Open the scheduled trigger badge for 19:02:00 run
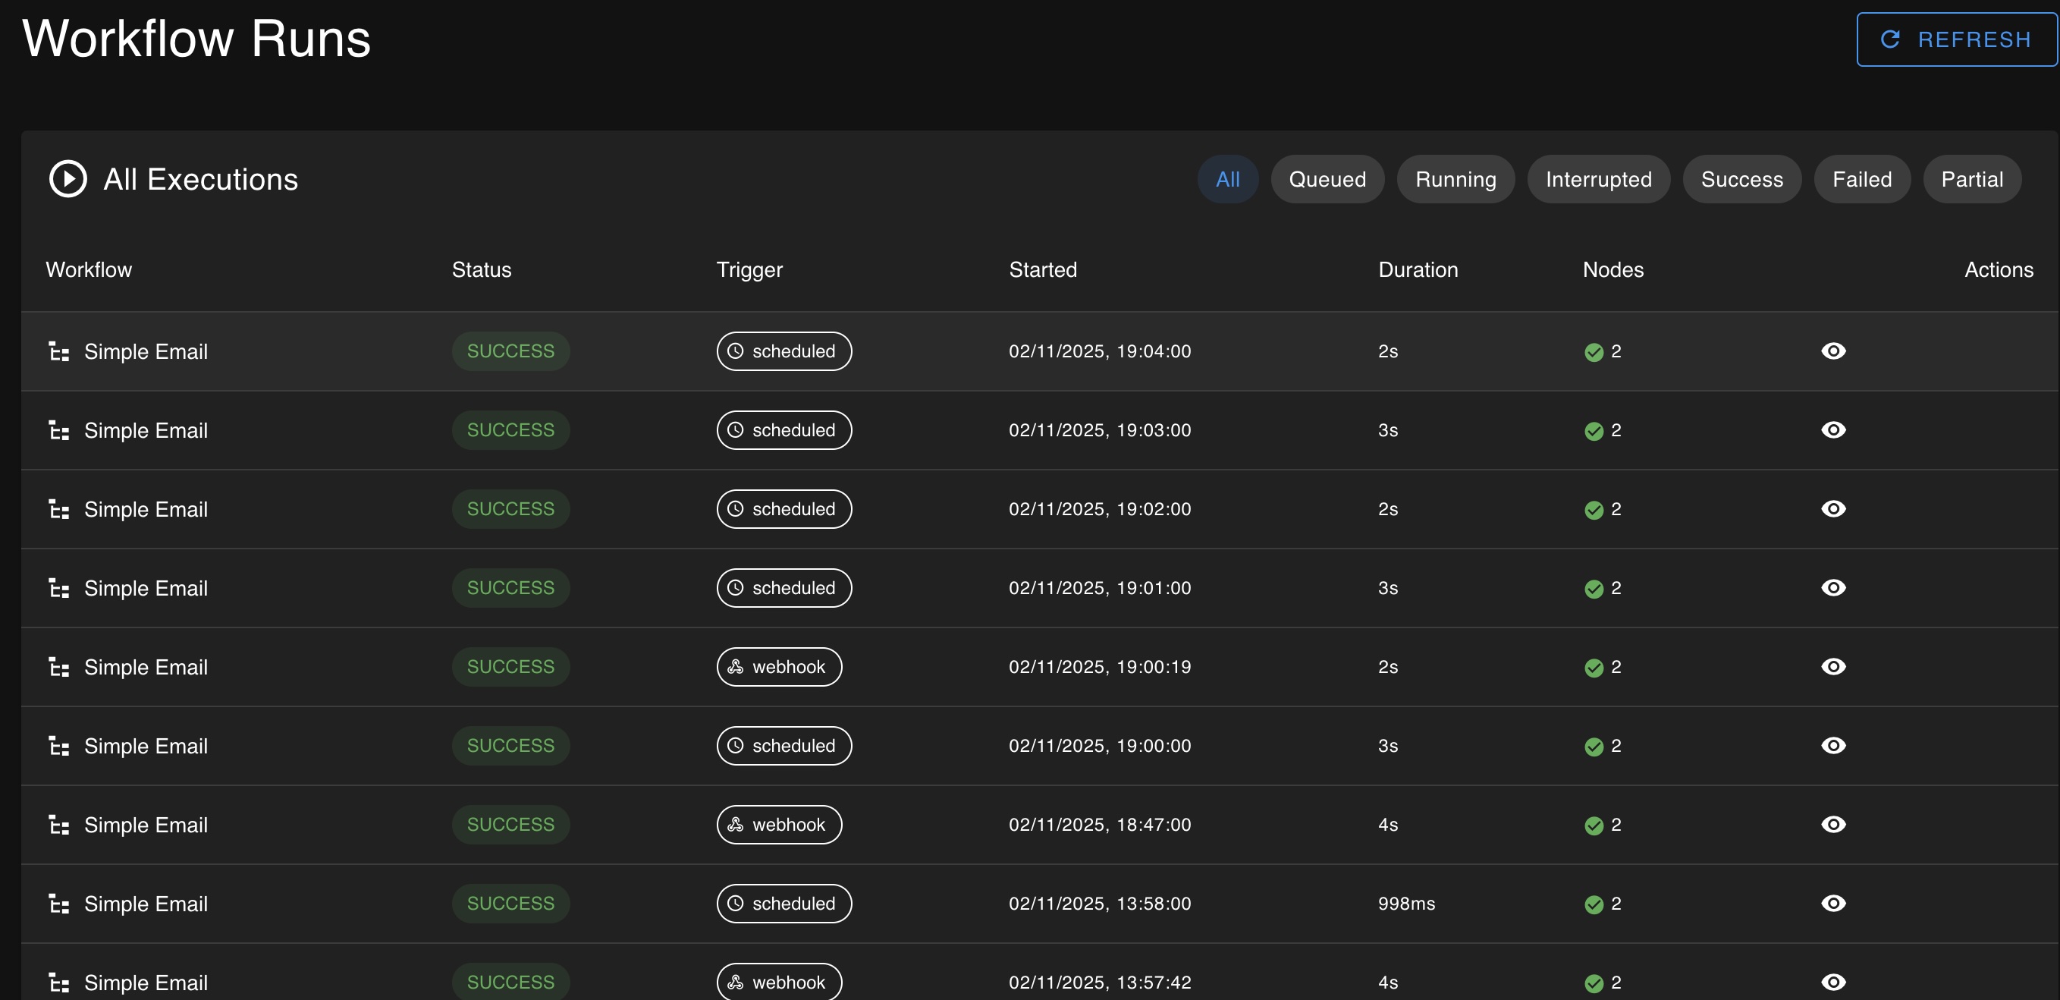Image resolution: width=2060 pixels, height=1000 pixels. coord(783,509)
